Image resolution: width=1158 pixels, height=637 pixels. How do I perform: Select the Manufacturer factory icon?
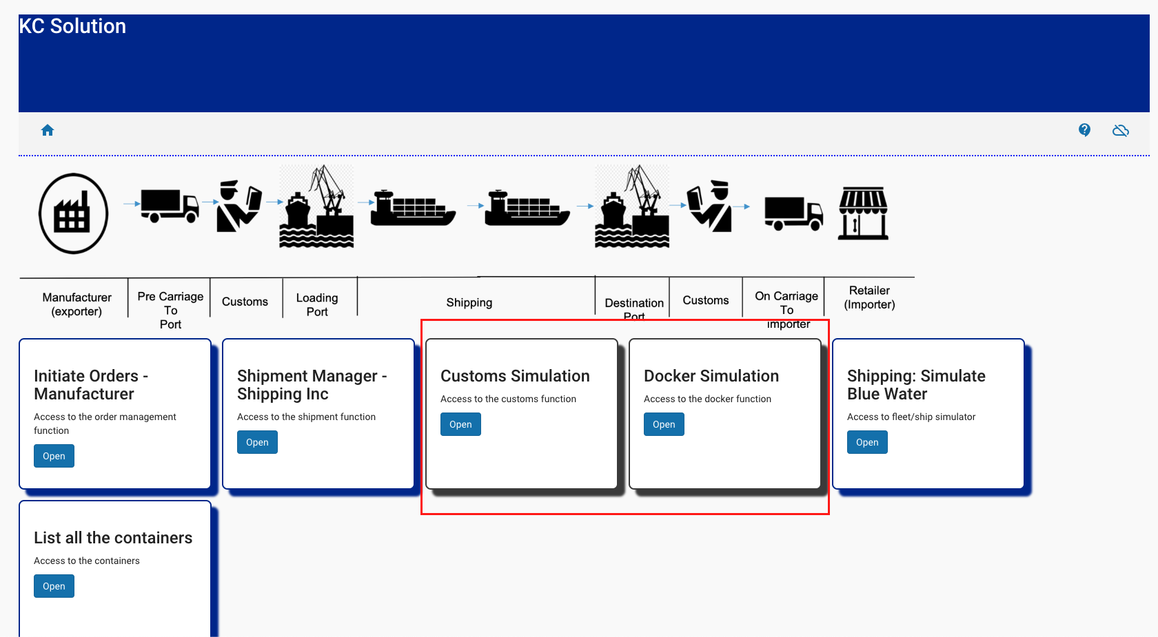click(x=73, y=213)
